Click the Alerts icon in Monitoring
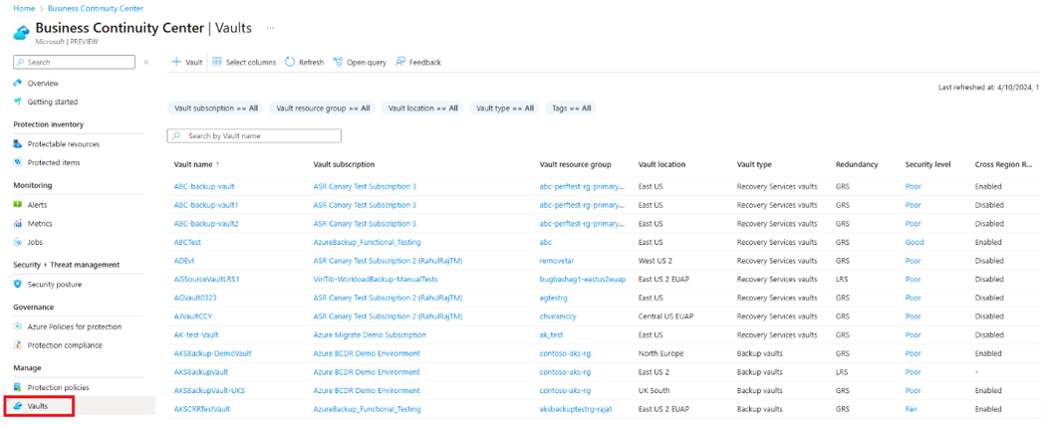The image size is (1042, 425). 18,205
